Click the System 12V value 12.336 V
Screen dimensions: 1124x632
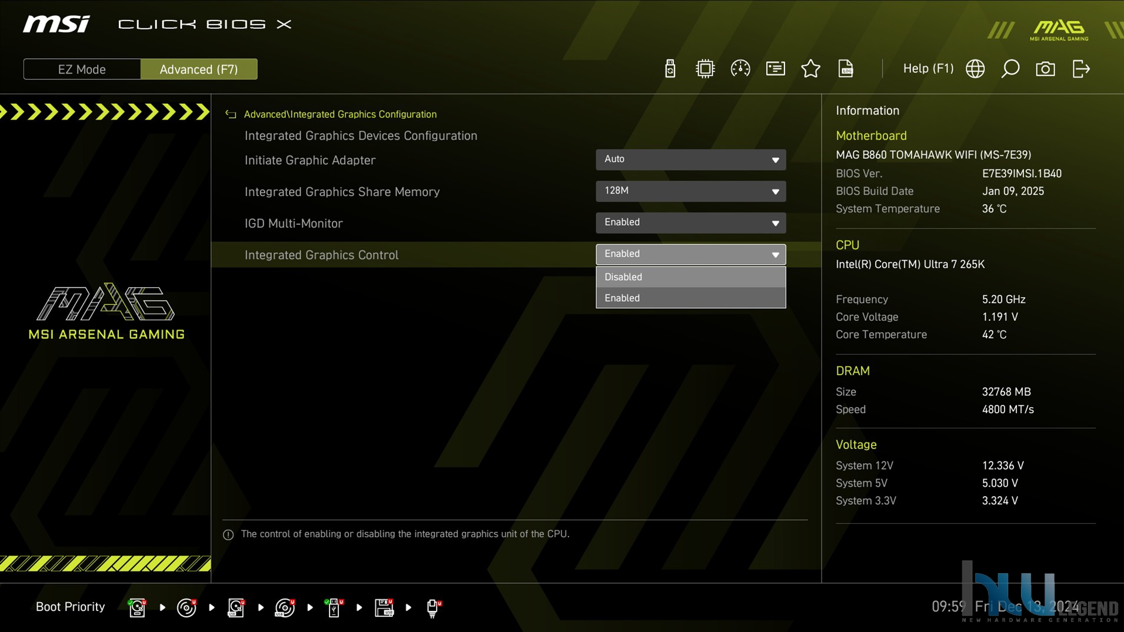1003,465
